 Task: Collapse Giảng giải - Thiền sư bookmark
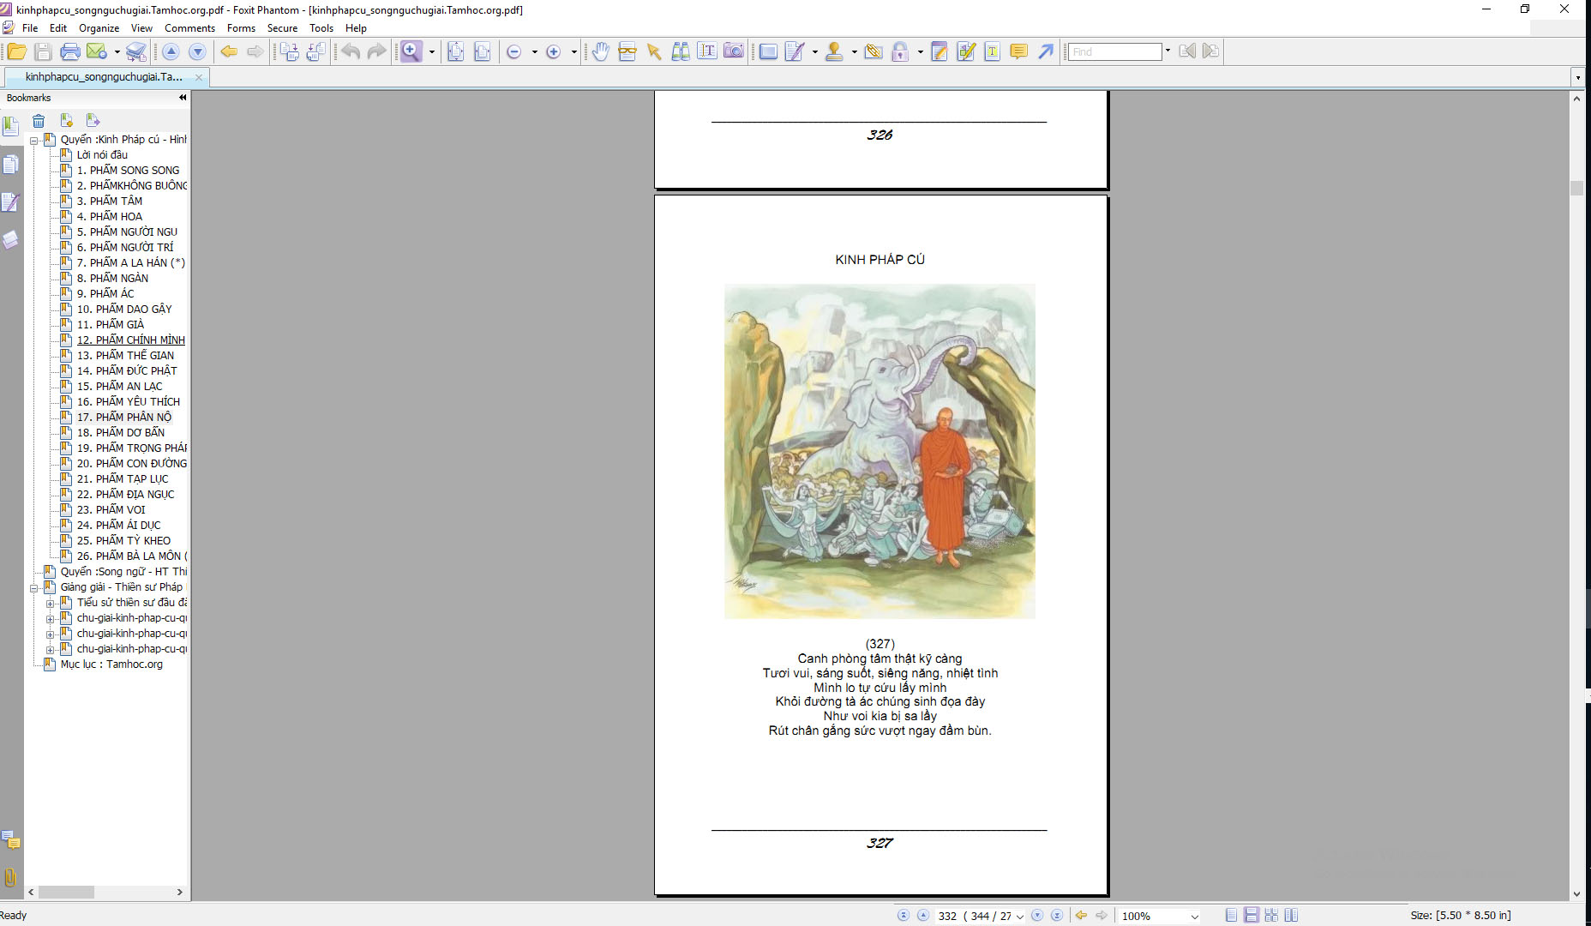click(34, 587)
